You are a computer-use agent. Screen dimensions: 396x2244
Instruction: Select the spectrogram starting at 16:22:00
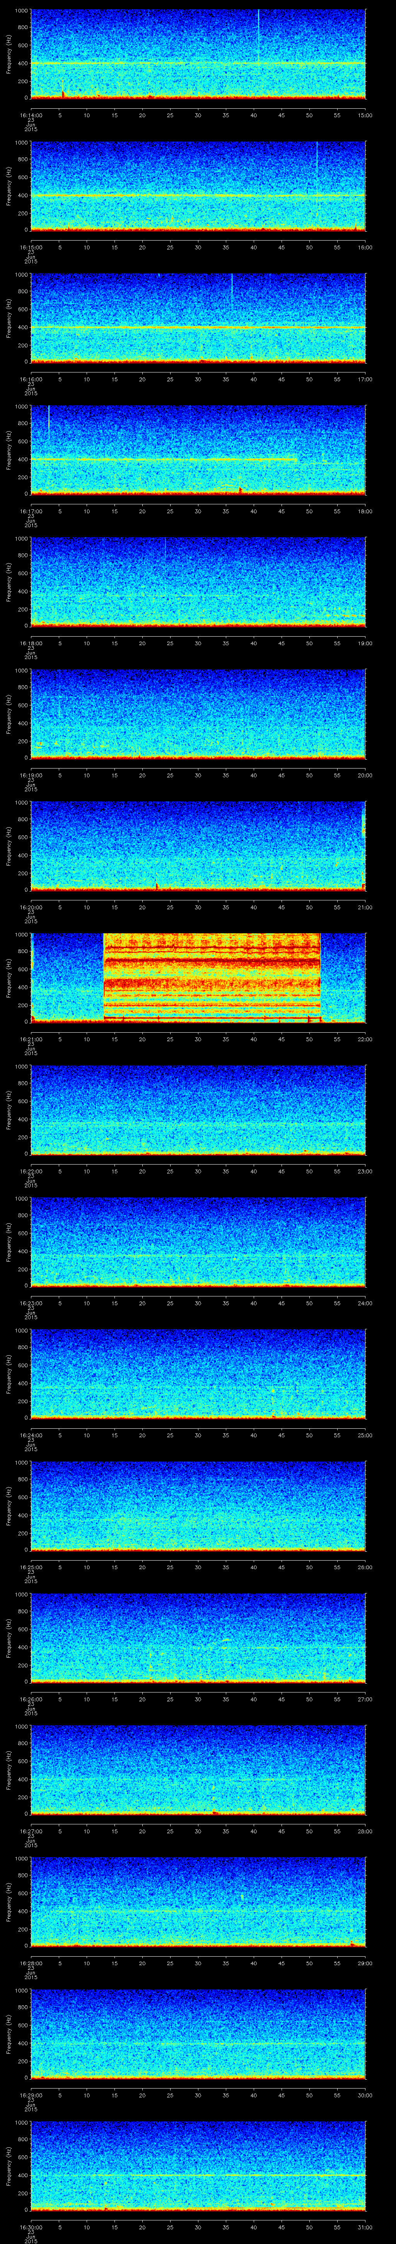tap(198, 1110)
